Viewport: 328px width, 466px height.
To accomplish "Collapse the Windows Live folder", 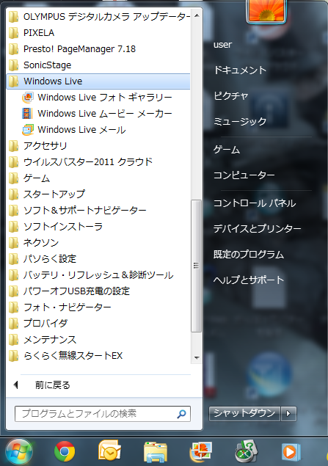I will (98, 81).
